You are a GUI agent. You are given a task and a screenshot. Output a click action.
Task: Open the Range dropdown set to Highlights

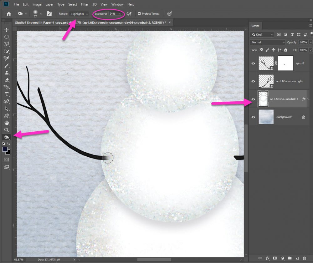(x=79, y=14)
